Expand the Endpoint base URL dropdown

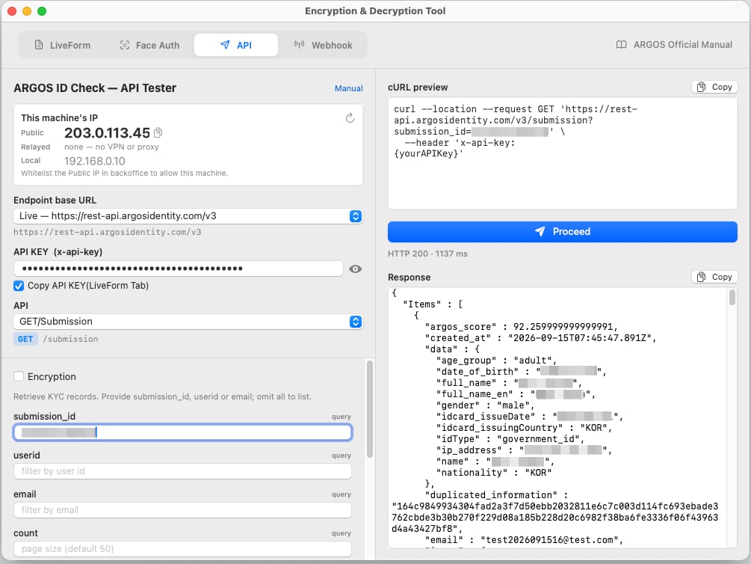pyautogui.click(x=188, y=216)
